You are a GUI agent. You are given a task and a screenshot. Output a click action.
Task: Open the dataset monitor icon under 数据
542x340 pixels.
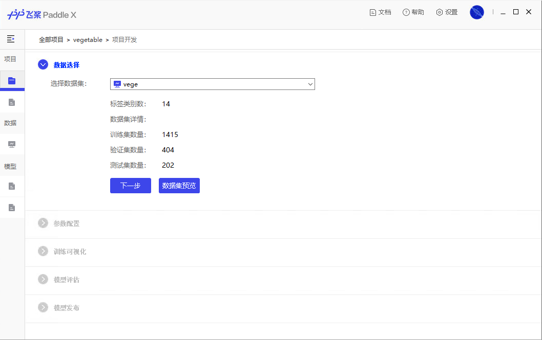12,144
